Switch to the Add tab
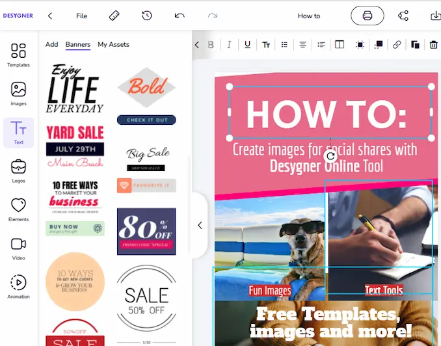The height and width of the screenshot is (346, 441). (x=52, y=44)
